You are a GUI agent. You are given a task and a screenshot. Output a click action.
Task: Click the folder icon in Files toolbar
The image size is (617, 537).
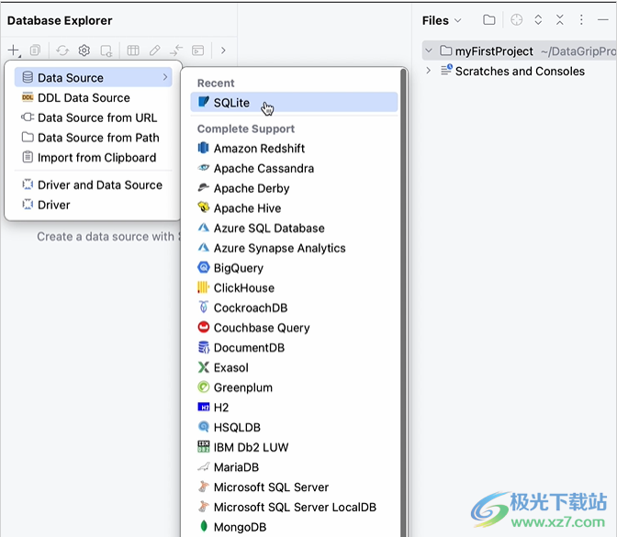pyautogui.click(x=489, y=19)
